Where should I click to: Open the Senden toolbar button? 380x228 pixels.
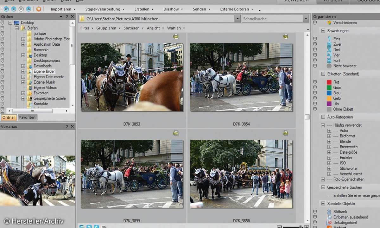[201, 9]
